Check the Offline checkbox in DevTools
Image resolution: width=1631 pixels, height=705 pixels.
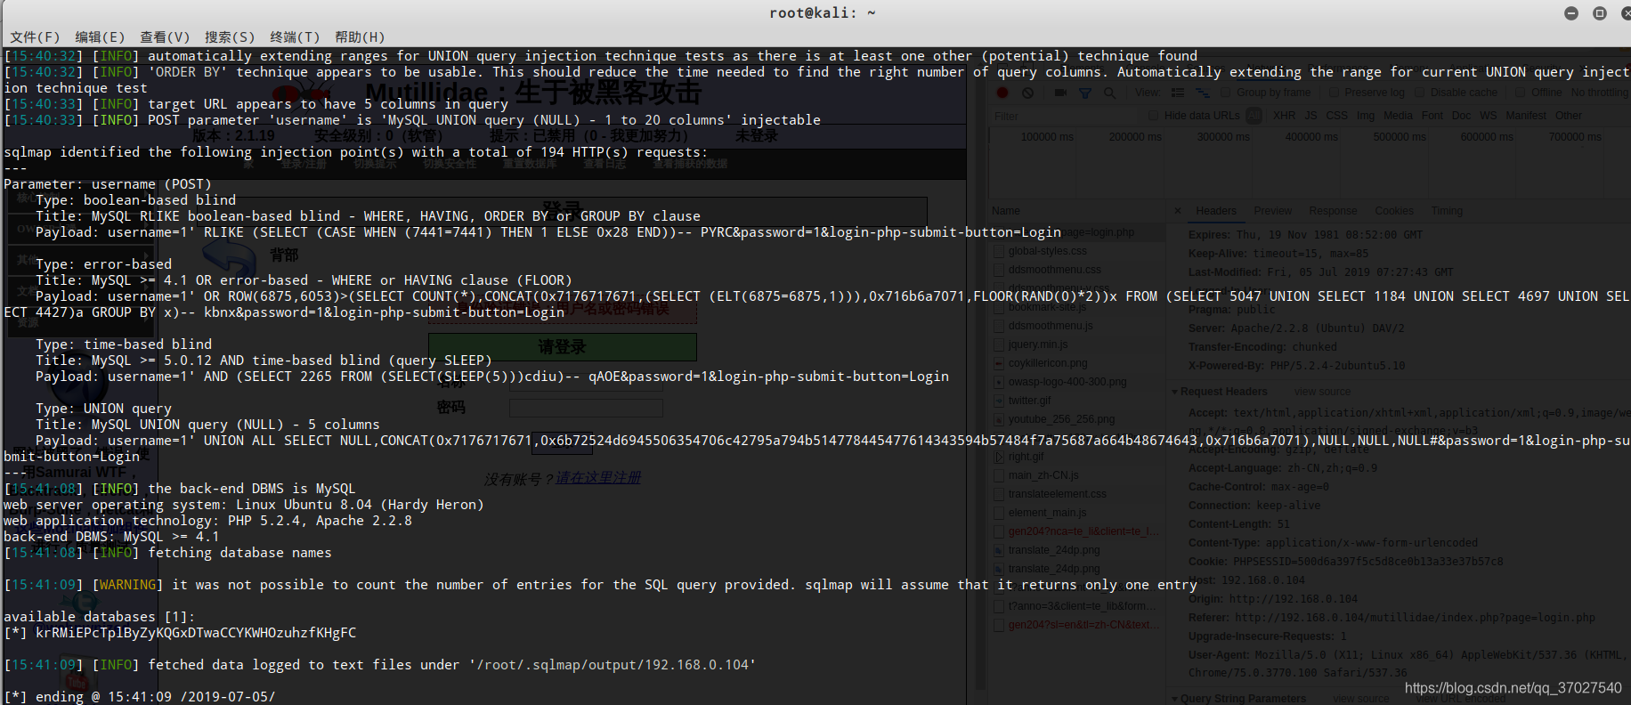coord(1521,93)
